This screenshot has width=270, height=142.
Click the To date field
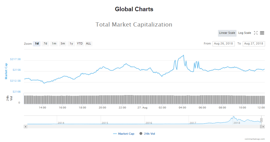[x=254, y=44]
